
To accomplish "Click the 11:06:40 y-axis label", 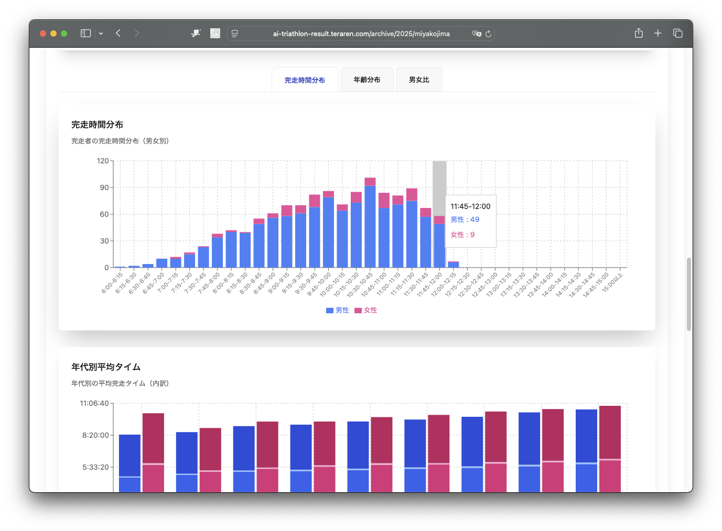I will pyautogui.click(x=94, y=403).
